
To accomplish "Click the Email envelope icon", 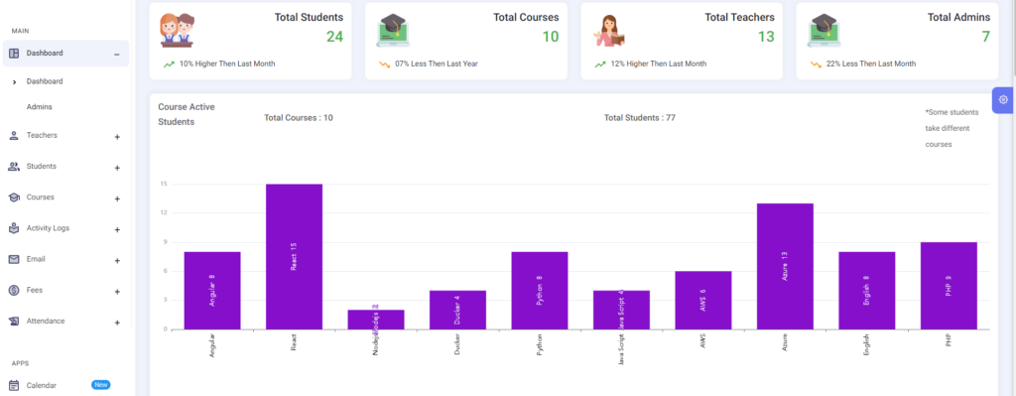I will (14, 259).
